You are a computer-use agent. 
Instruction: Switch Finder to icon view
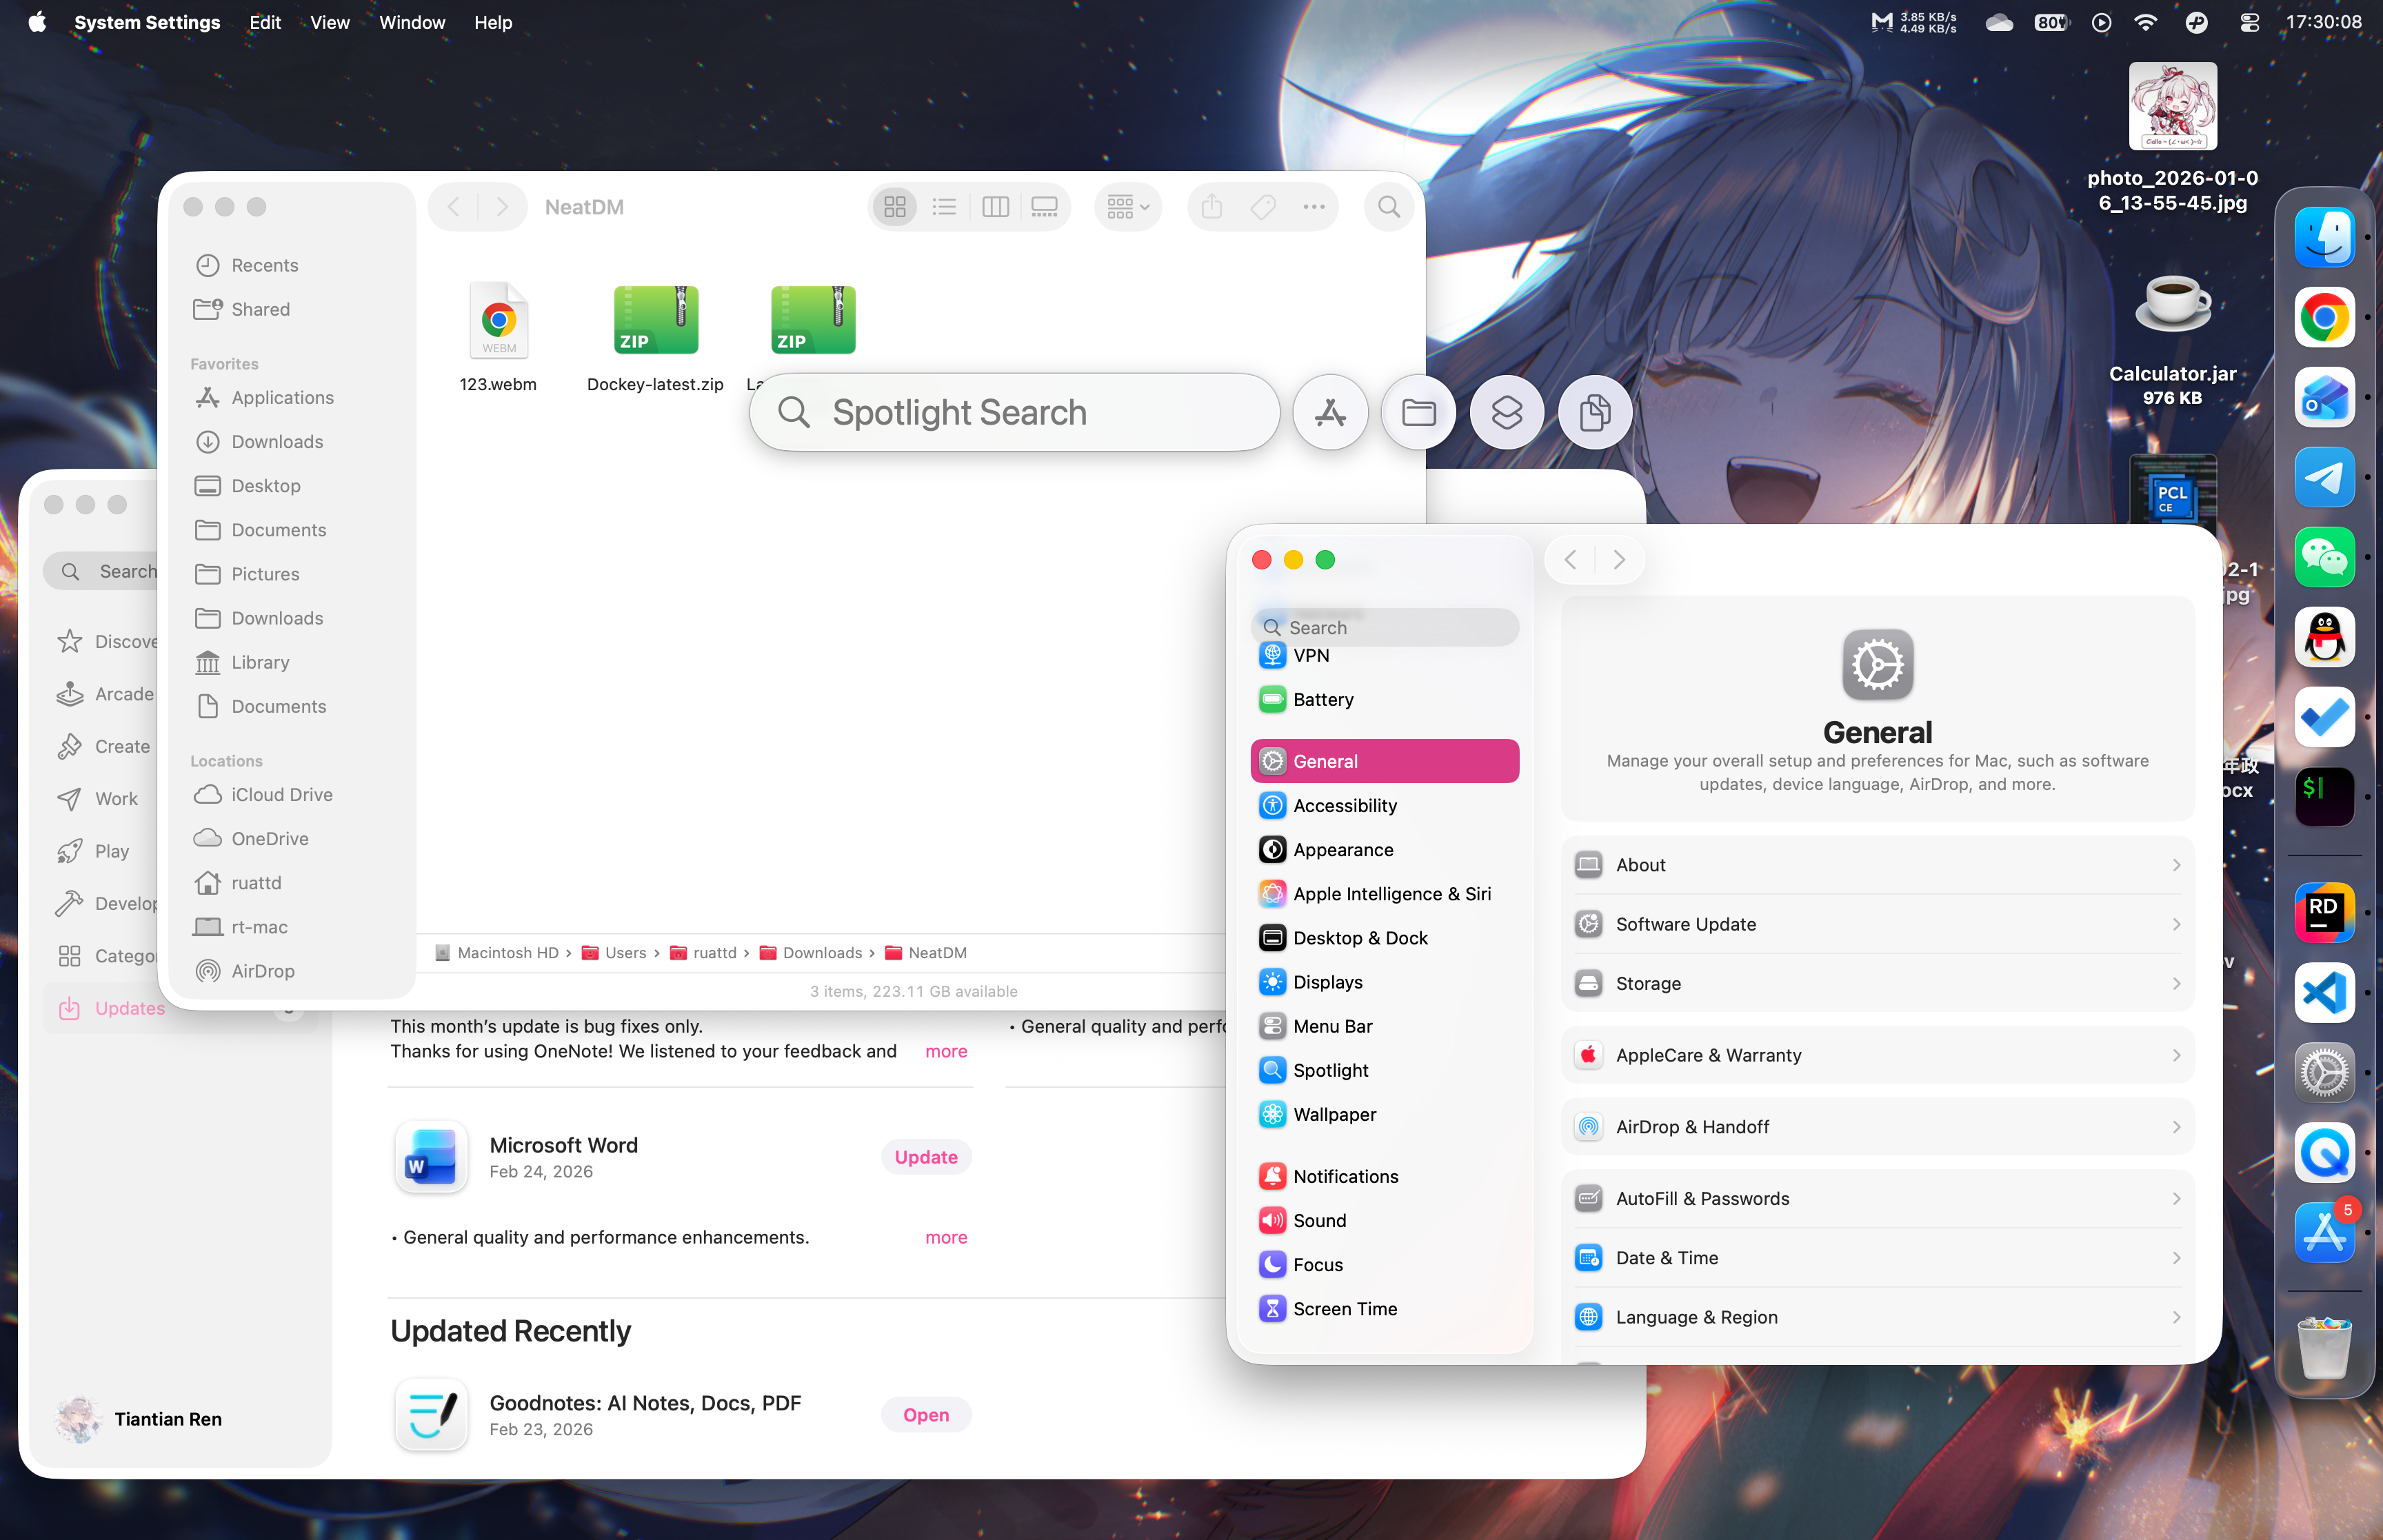click(895, 207)
